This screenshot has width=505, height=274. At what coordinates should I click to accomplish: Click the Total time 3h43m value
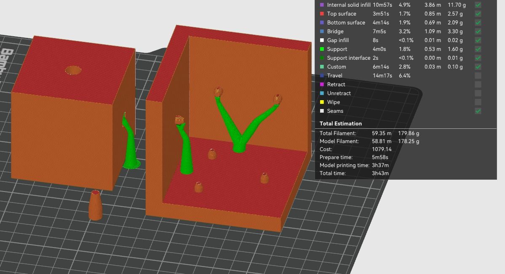[380, 173]
